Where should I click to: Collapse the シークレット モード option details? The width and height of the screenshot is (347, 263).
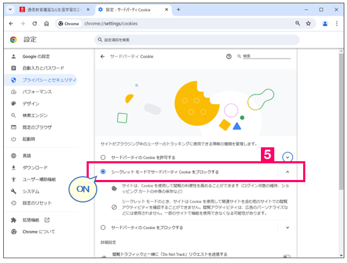tap(288, 172)
